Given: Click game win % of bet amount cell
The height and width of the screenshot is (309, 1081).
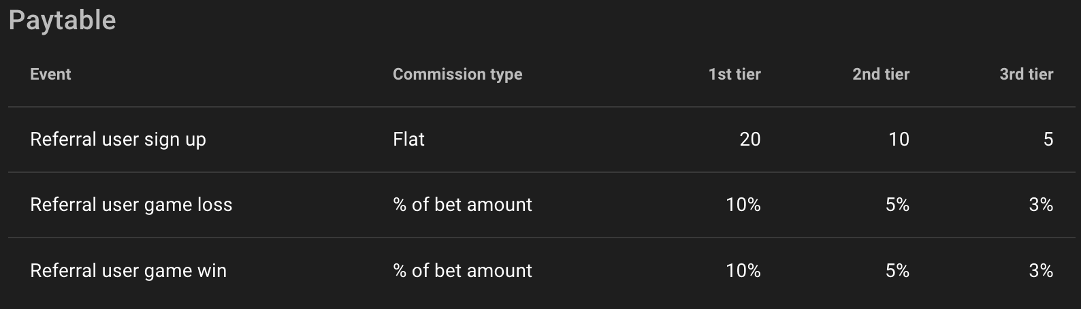Looking at the screenshot, I should 463,271.
